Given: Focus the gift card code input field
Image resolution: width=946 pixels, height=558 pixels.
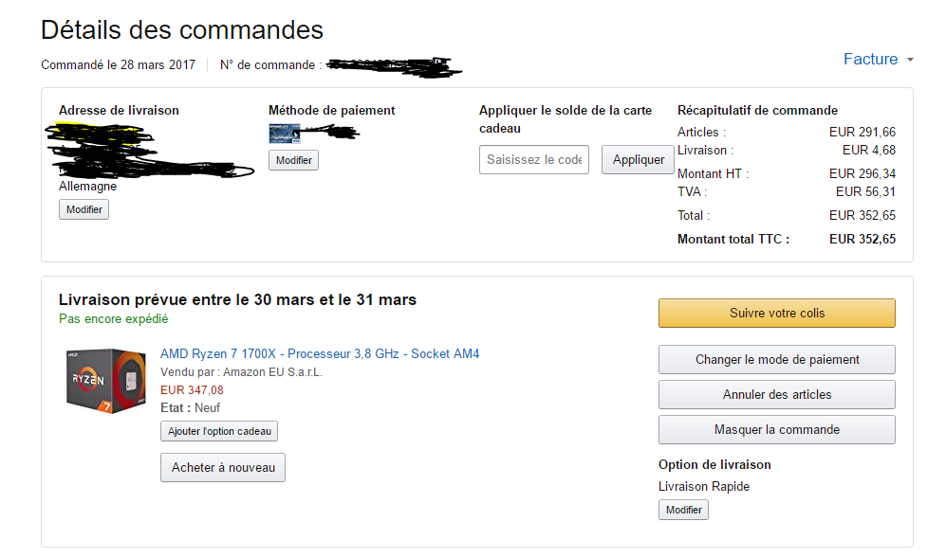Looking at the screenshot, I should 533,160.
